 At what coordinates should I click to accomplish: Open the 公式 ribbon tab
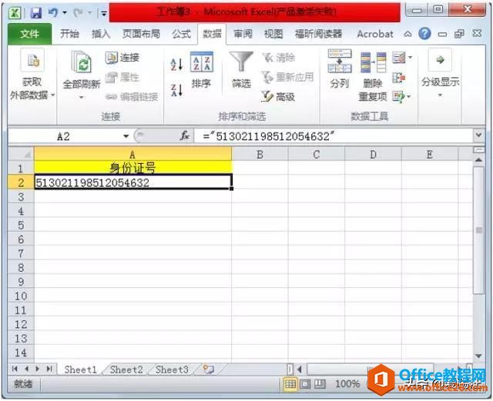click(182, 34)
